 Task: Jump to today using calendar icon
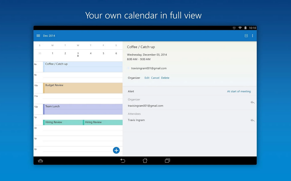pos(246,36)
